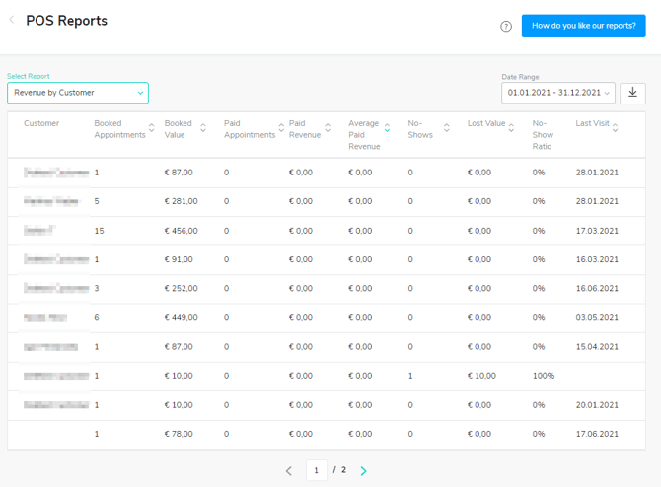This screenshot has width=661, height=487.
Task: Click the back arrow beside POS Reports
Action: tap(12, 20)
